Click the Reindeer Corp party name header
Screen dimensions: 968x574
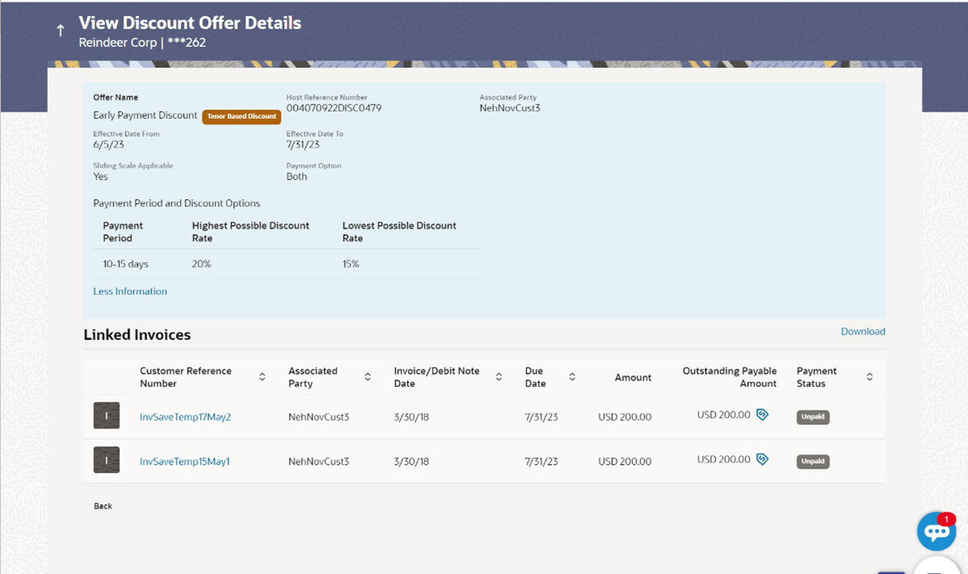pos(118,43)
